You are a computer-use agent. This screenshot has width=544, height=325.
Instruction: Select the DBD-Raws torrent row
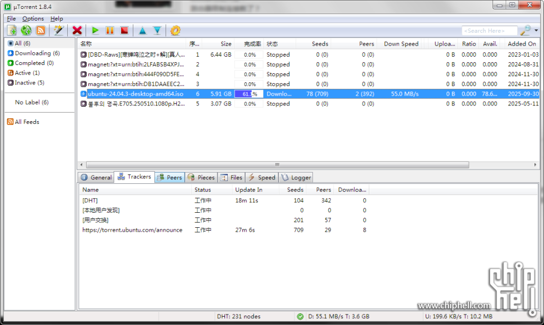click(309, 54)
